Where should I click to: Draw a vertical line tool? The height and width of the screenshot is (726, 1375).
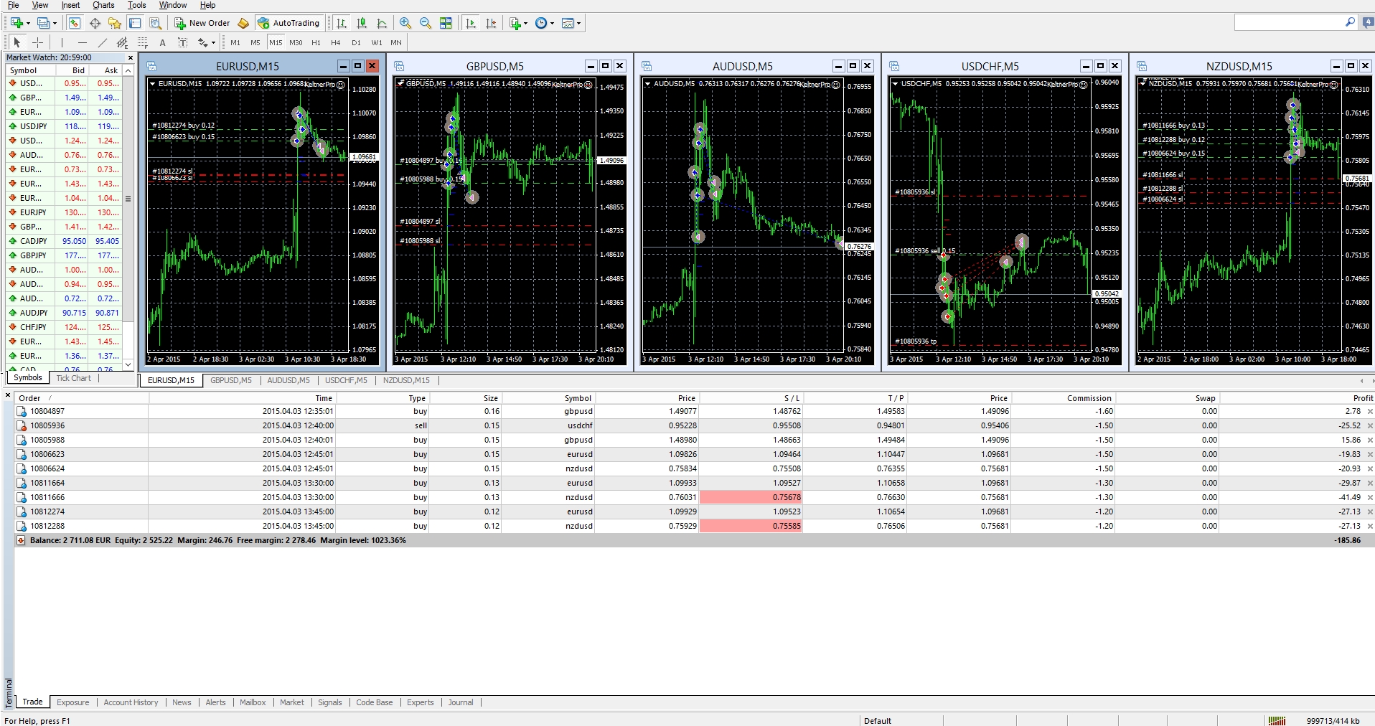[62, 42]
